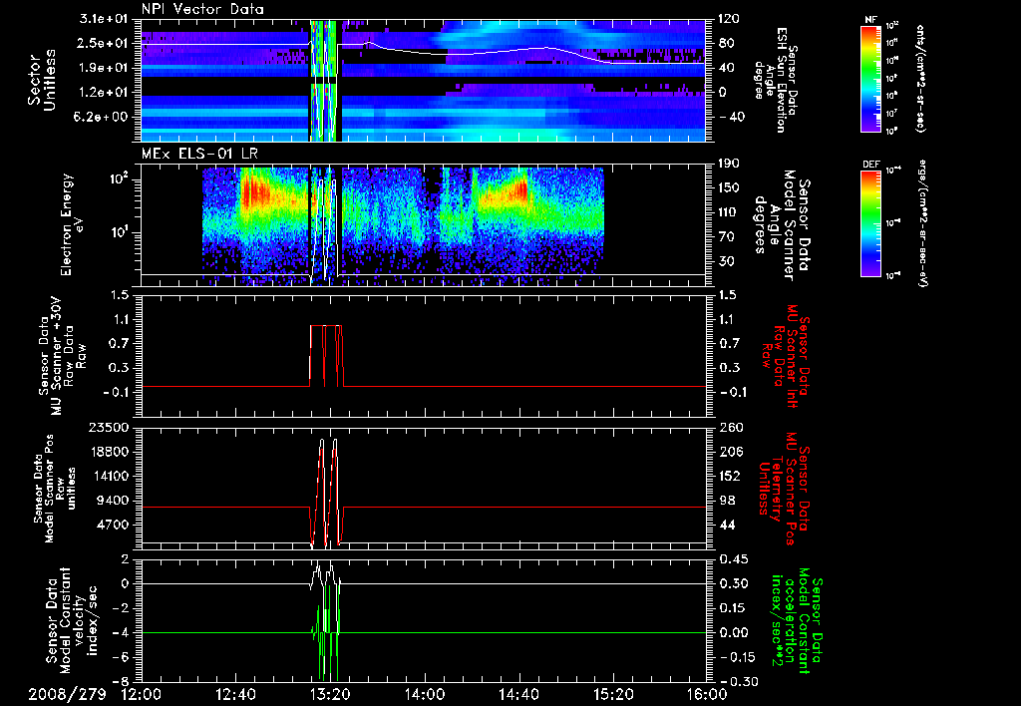
Task: Click the 260 telemetry tick value
Action: pos(731,427)
